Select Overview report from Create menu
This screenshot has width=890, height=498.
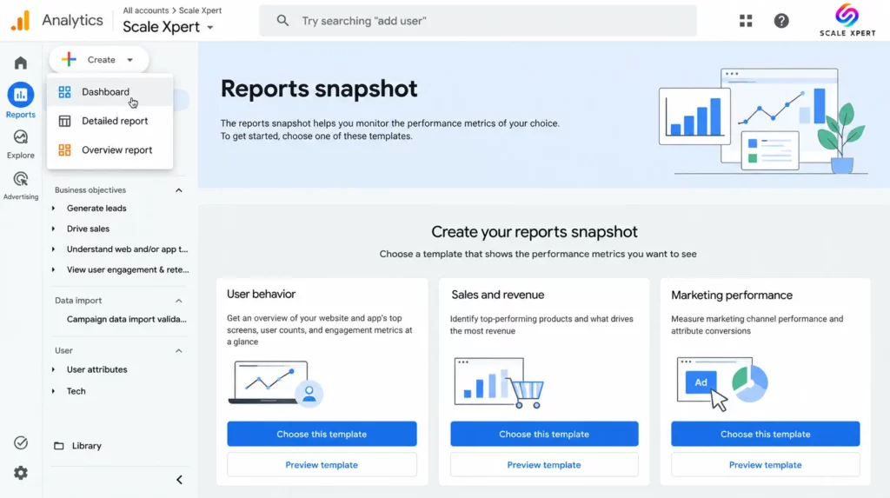point(110,149)
